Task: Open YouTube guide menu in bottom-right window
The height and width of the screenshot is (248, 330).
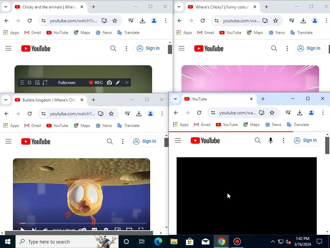Action: [x=178, y=140]
